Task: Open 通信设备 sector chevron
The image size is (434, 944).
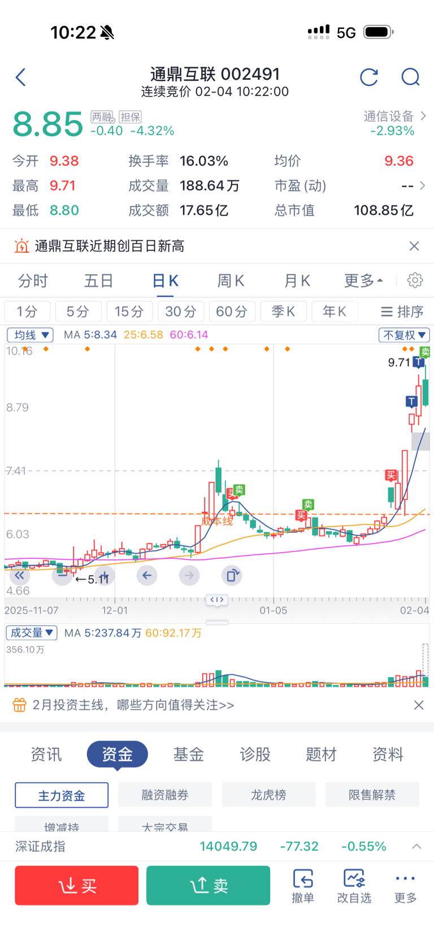Action: (x=423, y=116)
